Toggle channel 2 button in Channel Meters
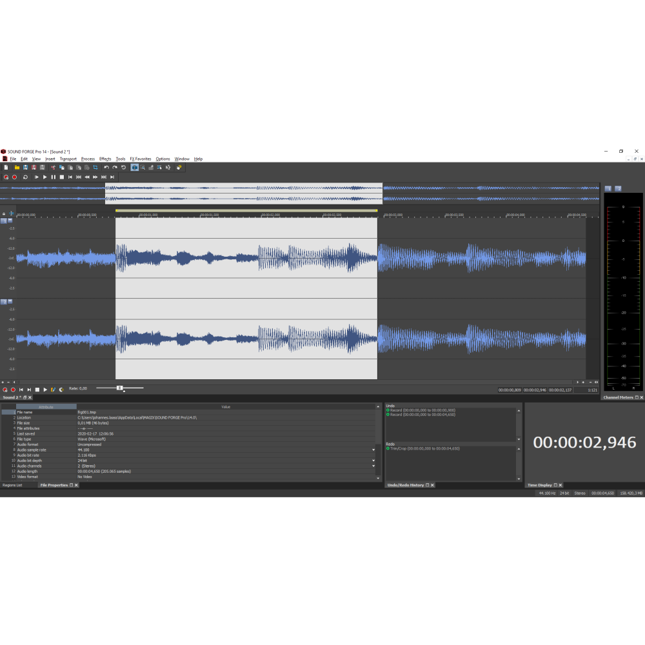Image resolution: width=645 pixels, height=645 pixels. (618, 188)
